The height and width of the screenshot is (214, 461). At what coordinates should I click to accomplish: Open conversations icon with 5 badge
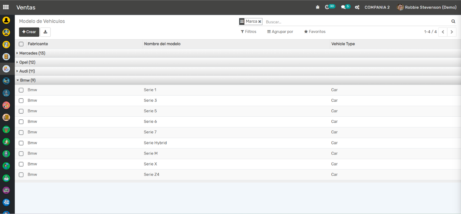[343, 7]
